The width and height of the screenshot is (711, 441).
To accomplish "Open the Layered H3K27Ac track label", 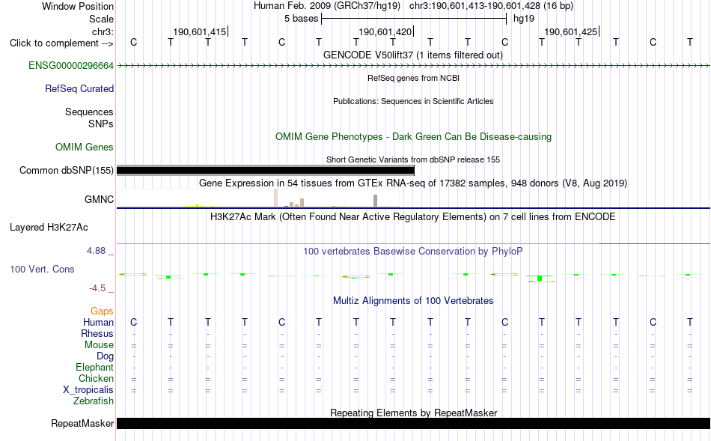I will pyautogui.click(x=49, y=228).
